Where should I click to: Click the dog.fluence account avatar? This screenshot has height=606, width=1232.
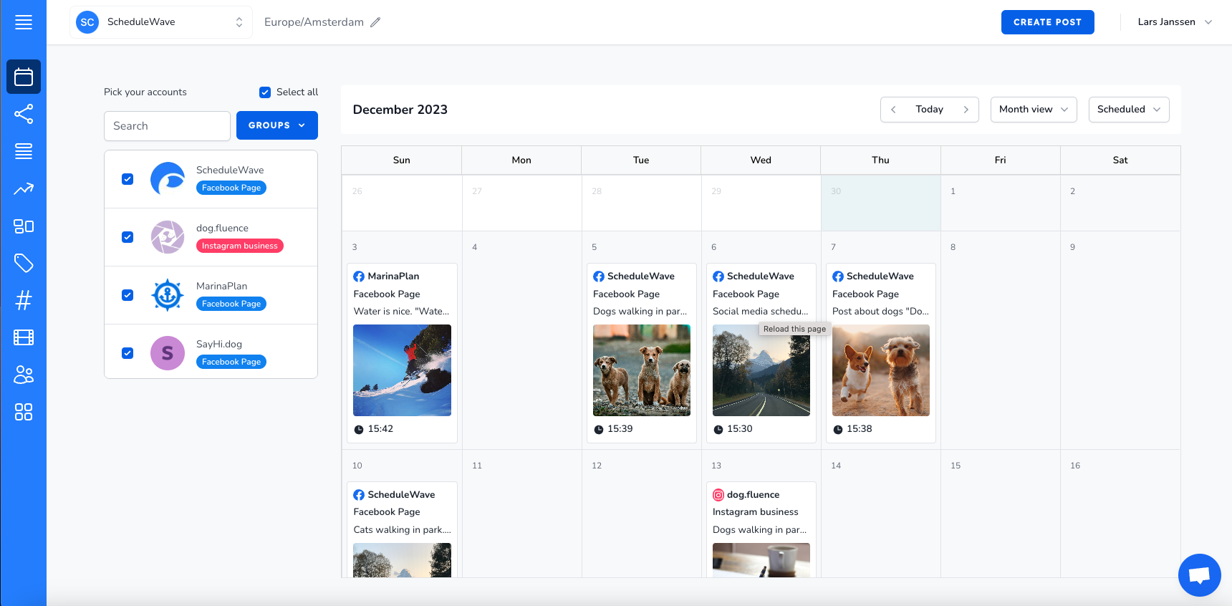168,237
